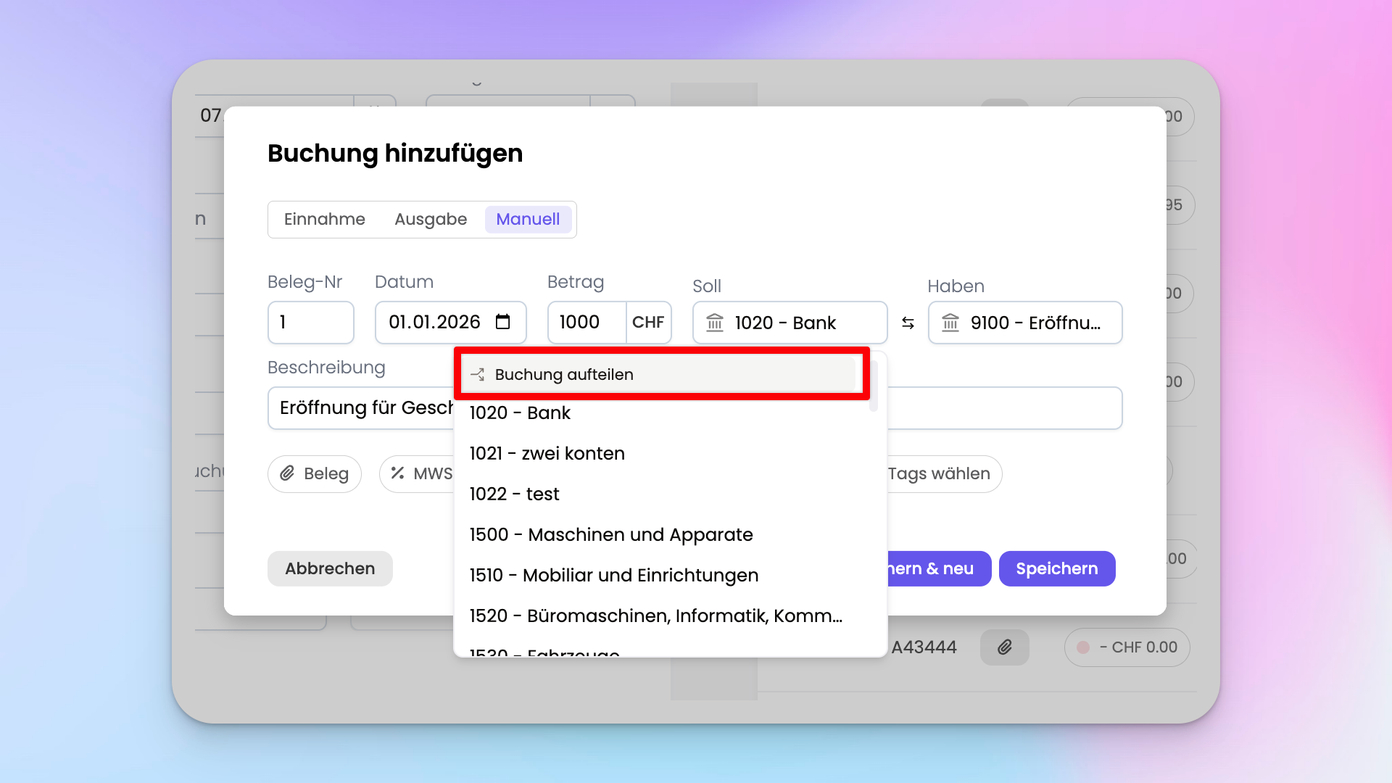Image resolution: width=1392 pixels, height=783 pixels.
Task: Click the paperclip icon next to A43444
Action: tap(1004, 647)
